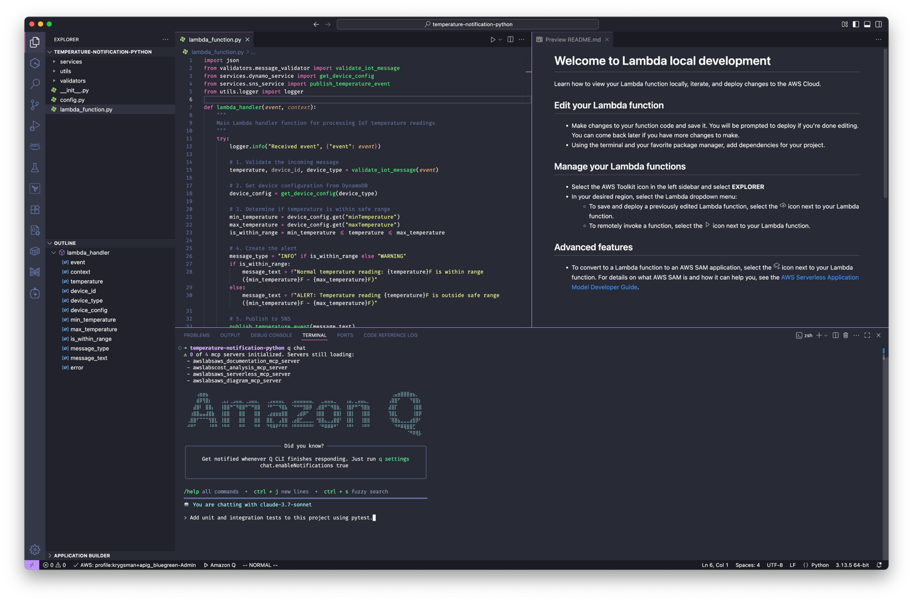Image resolution: width=913 pixels, height=602 pixels.
Task: Open notifications bell in status bar
Action: (879, 565)
